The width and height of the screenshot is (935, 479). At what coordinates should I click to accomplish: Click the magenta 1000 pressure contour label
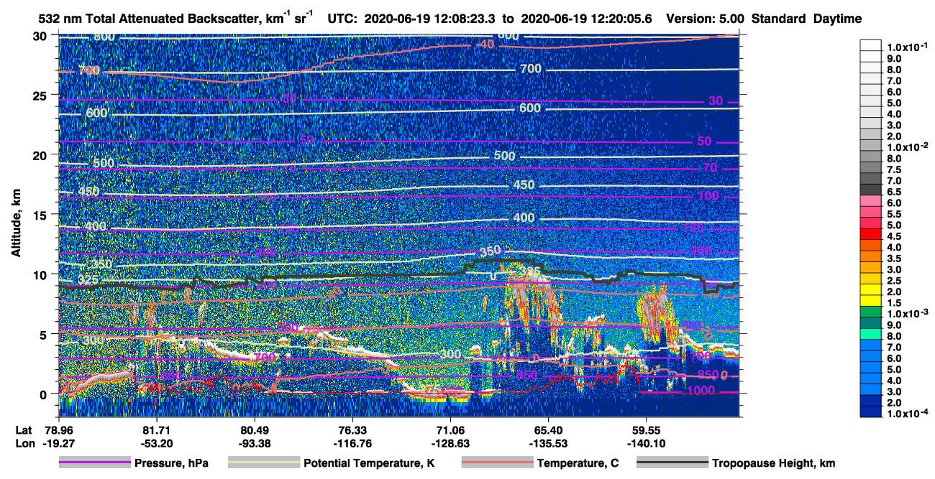click(x=701, y=391)
